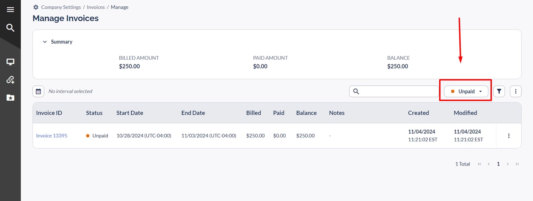Open the starred folder icon in sidebar
The image size is (533, 201).
[x=10, y=98]
